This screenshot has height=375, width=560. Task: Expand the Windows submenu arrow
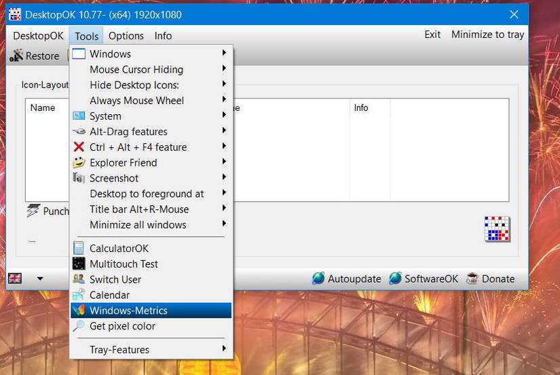click(x=224, y=53)
